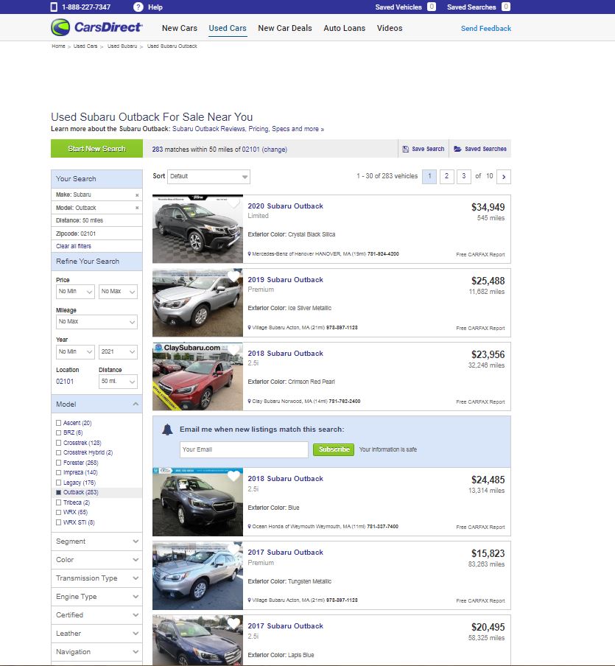Click Clear all filters link

coord(74,246)
